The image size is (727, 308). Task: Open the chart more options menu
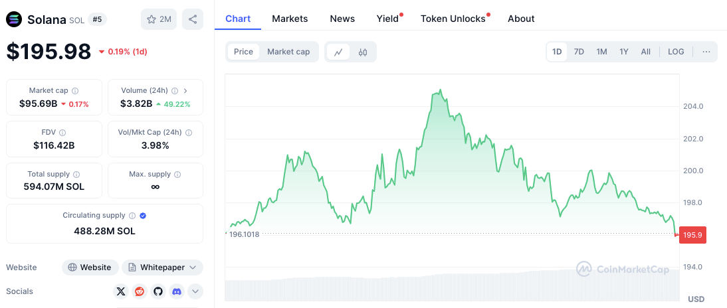706,52
